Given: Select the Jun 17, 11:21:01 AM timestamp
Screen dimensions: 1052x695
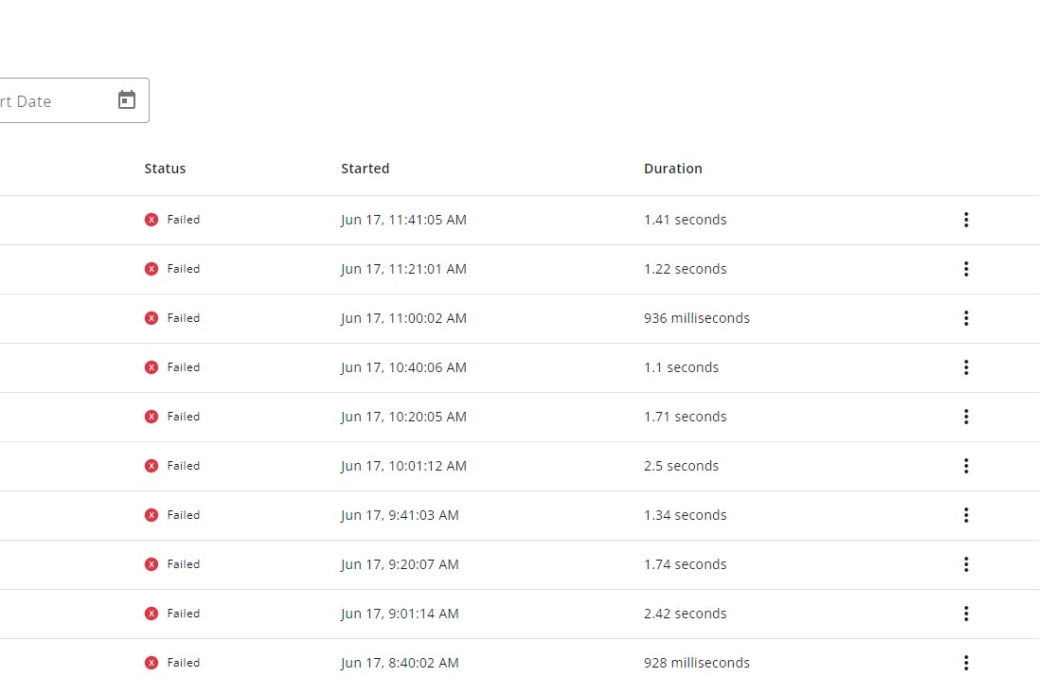Looking at the screenshot, I should (404, 269).
